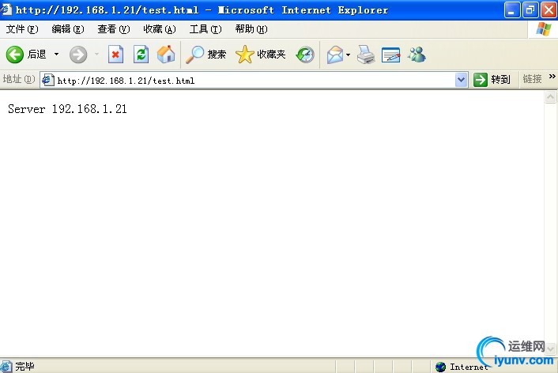This screenshot has width=558, height=373.
Task: Open the 编辑(E) menu
Action: [68, 29]
